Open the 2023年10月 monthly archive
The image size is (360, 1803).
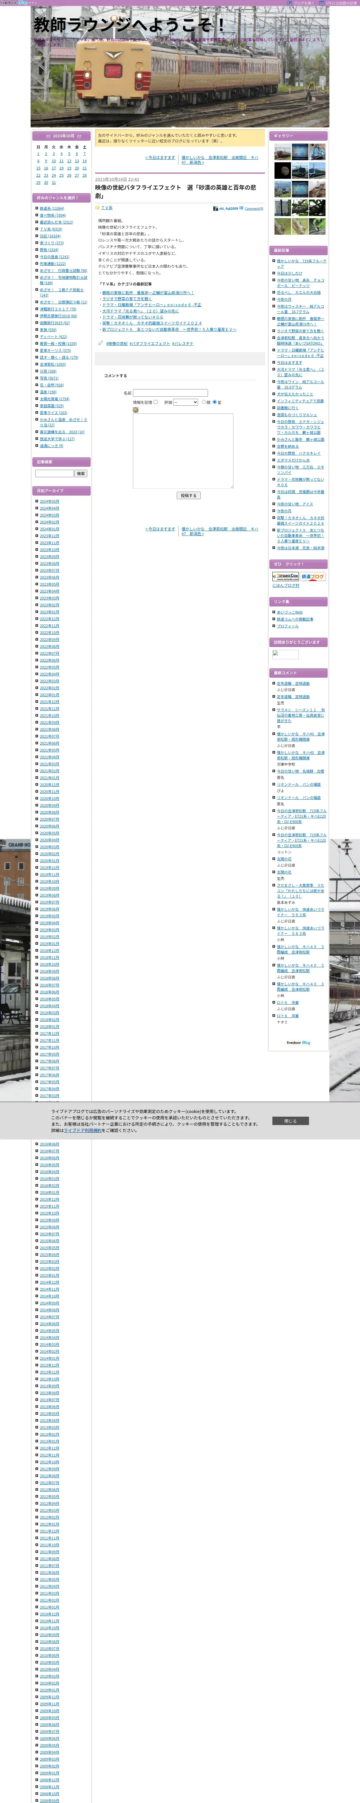pyautogui.click(x=49, y=549)
